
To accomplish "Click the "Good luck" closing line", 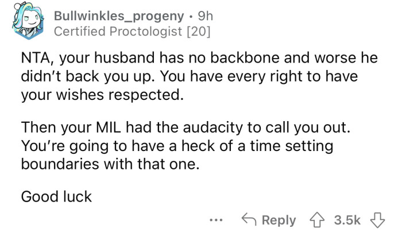I will pyautogui.click(x=56, y=196).
